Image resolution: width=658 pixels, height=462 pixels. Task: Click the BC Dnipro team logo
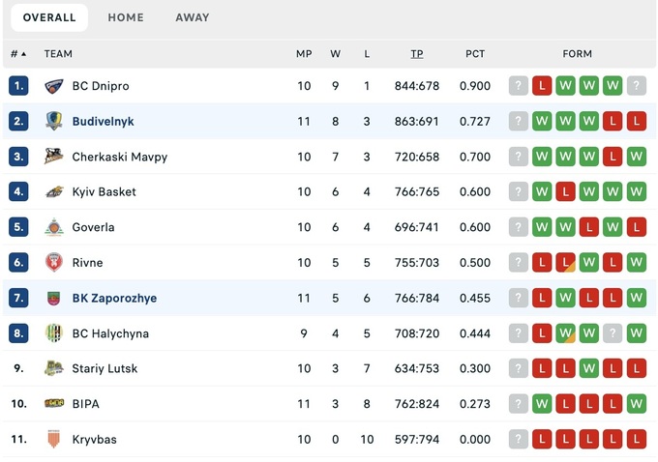coord(54,86)
